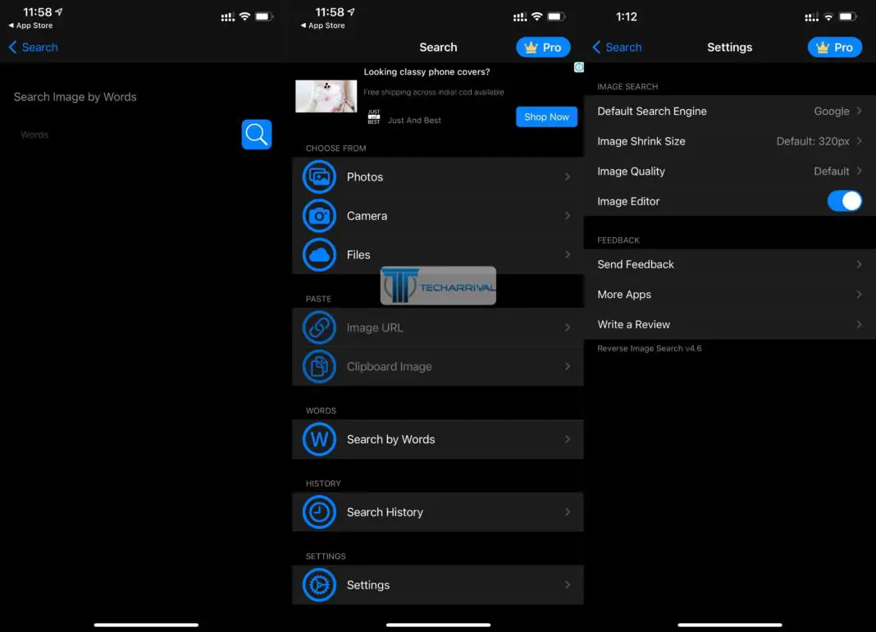Toggle the Image Editor switch off
Screen dimensions: 876x632
tap(844, 201)
